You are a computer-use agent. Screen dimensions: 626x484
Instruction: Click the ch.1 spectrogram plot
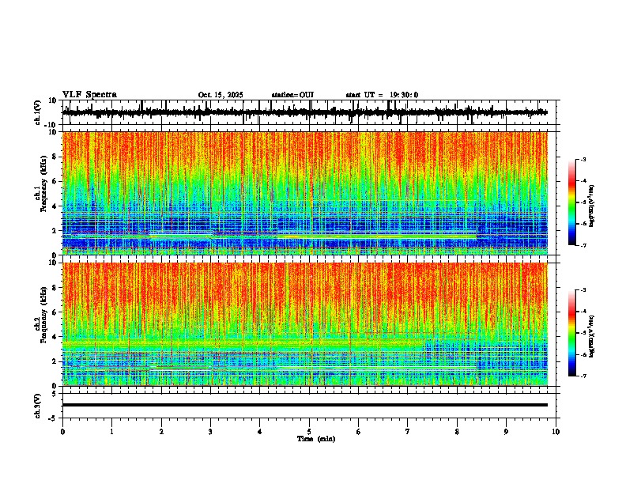click(x=305, y=193)
